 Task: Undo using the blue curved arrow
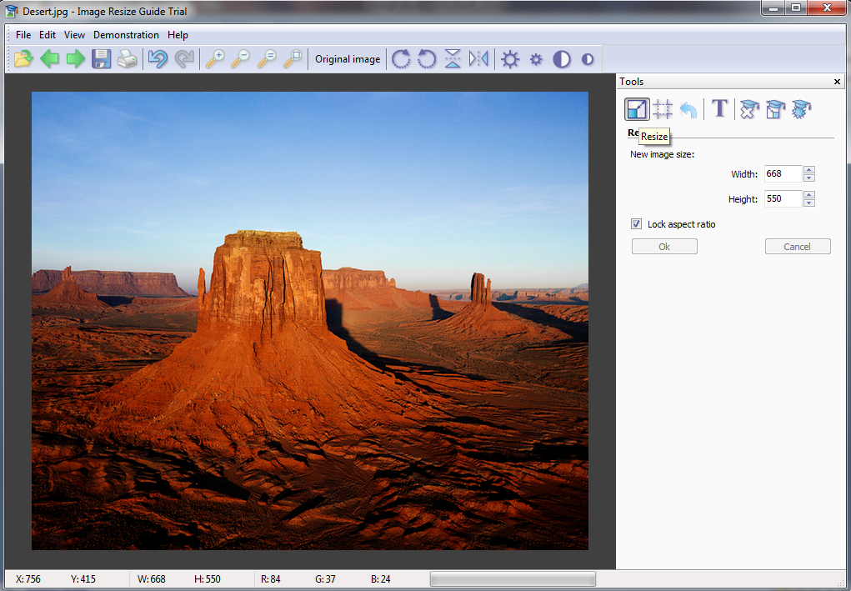(157, 59)
